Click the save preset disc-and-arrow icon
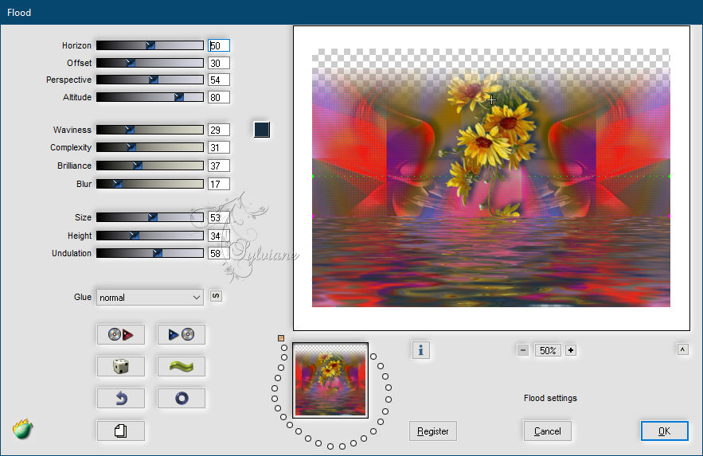 (120, 334)
